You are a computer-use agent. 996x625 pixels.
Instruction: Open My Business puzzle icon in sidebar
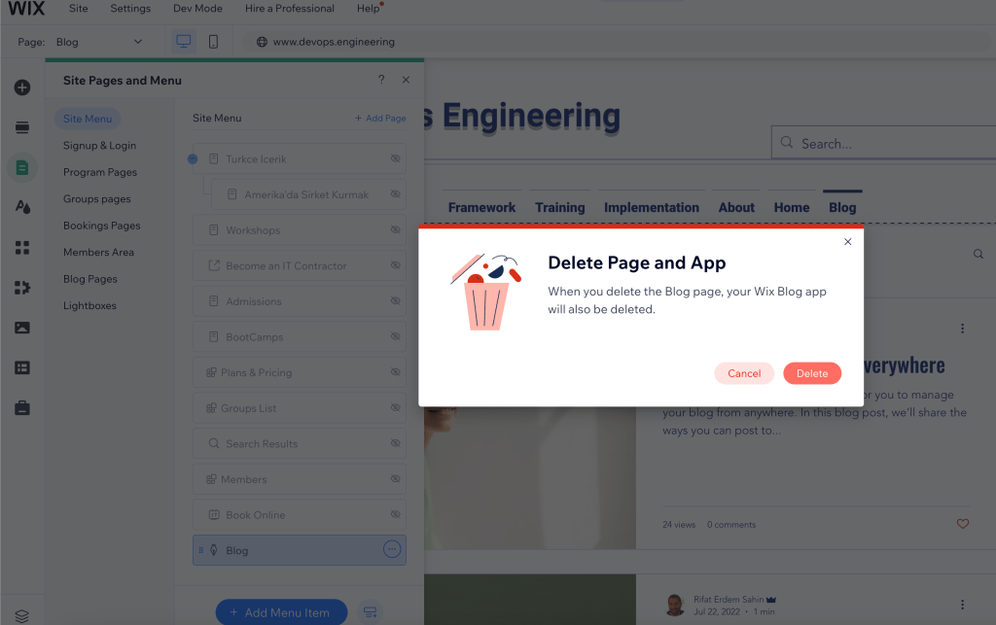click(x=22, y=288)
